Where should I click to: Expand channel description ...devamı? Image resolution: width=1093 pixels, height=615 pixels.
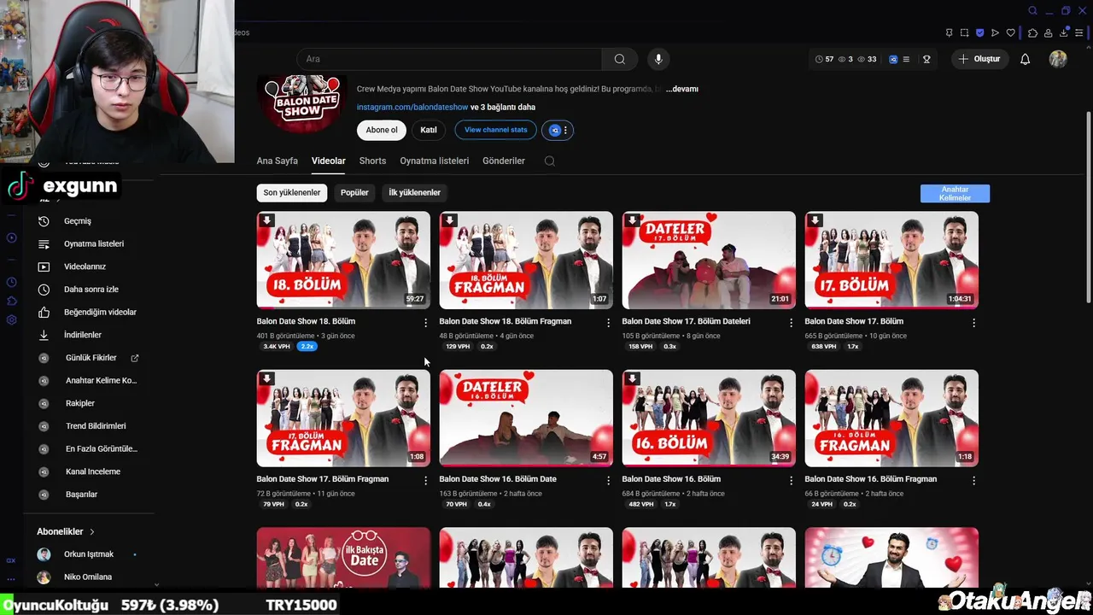(x=682, y=89)
